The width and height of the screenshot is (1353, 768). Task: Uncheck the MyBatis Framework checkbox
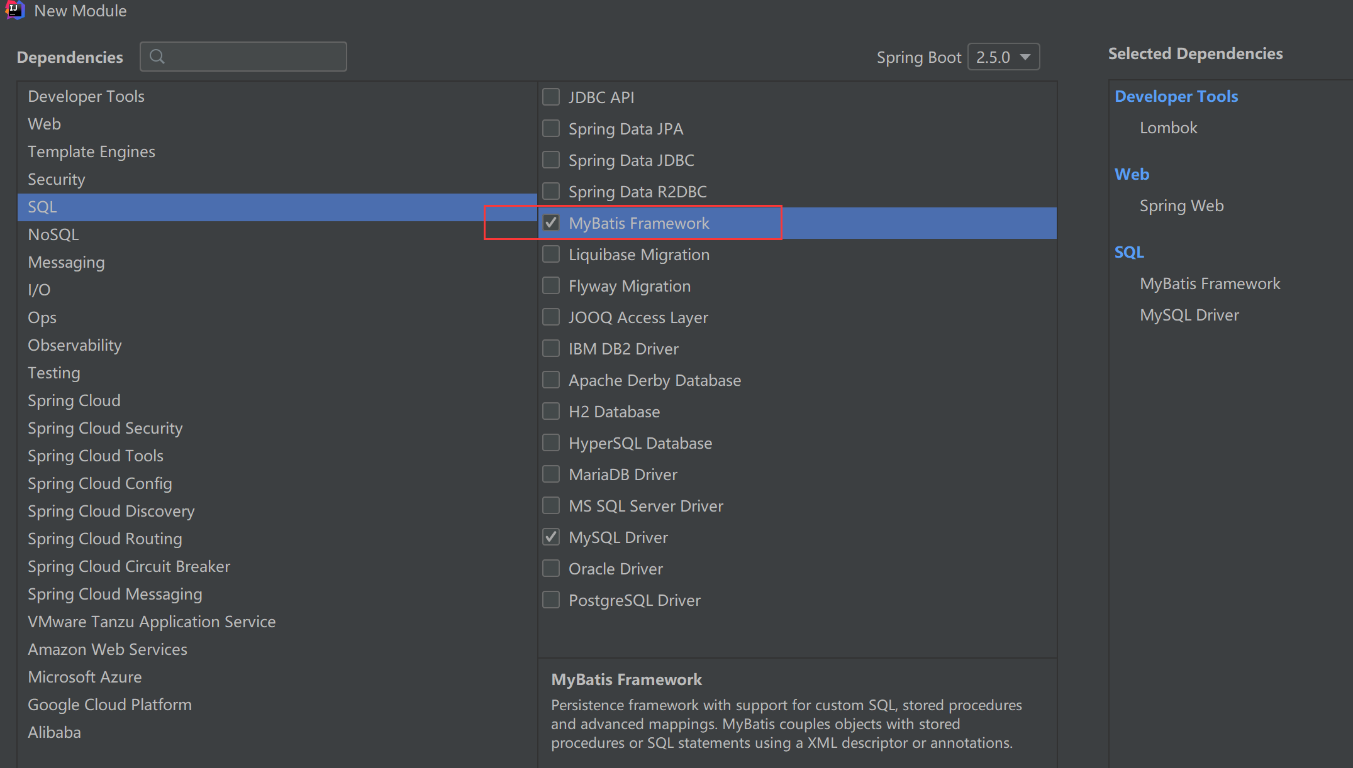tap(551, 222)
